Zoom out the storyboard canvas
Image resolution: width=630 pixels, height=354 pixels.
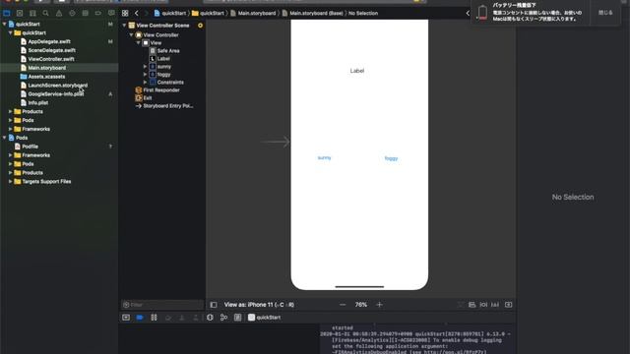tap(343, 305)
